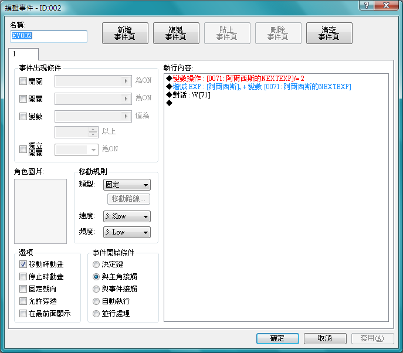
Task: Click the 角色圖片 graphic preview box
Action: 40,211
